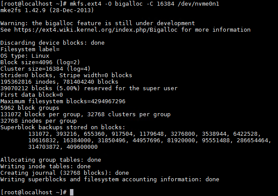Screen dimensions: 278x196
Task: Click the 'Maximum filesystem blocks=4294967296' line
Action: click(x=63, y=101)
